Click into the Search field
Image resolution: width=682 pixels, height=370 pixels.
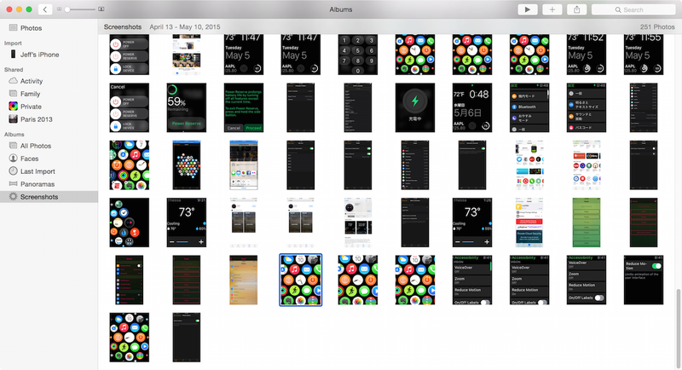tap(633, 9)
